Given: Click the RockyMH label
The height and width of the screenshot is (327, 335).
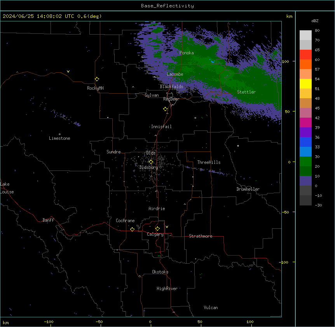Looking at the screenshot, I should click(x=95, y=88).
